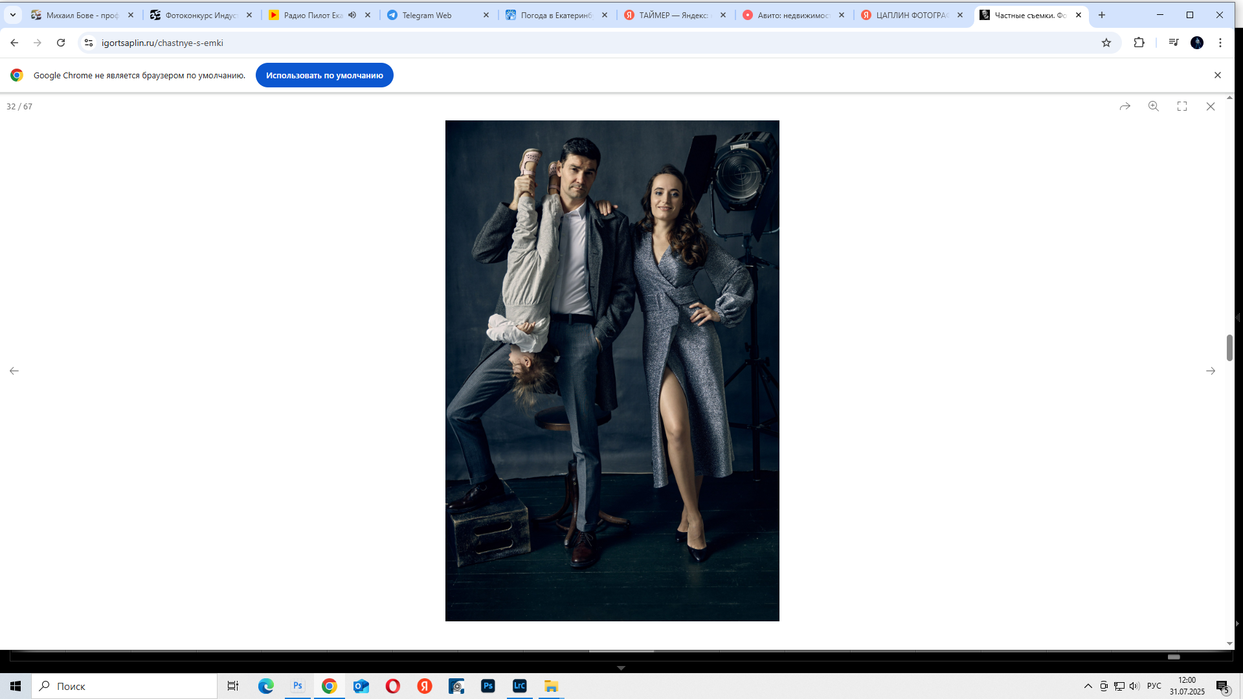The height and width of the screenshot is (699, 1243).
Task: Switch to the Авито tab
Action: pos(793,15)
